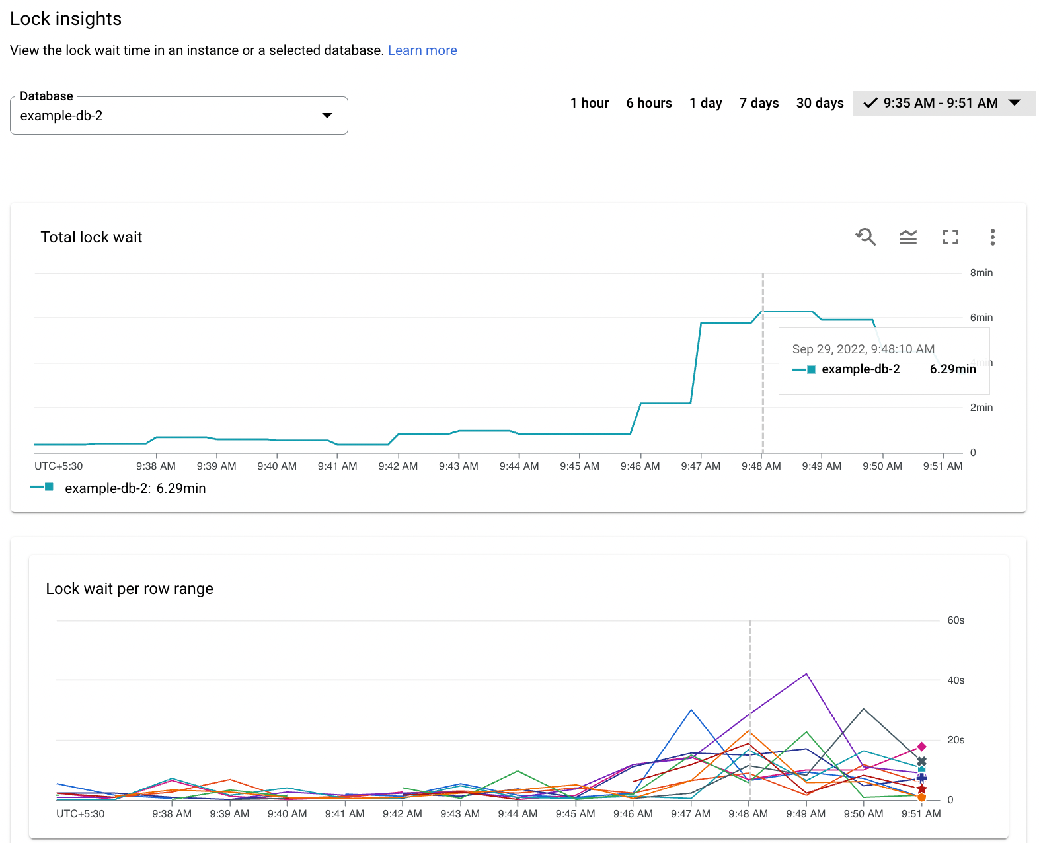Viewport: 1039px width, 843px height.
Task: Choose the 7 days time range
Action: pyautogui.click(x=759, y=103)
